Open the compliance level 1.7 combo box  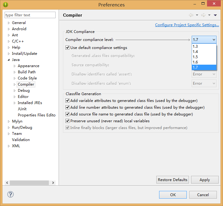point(204,40)
